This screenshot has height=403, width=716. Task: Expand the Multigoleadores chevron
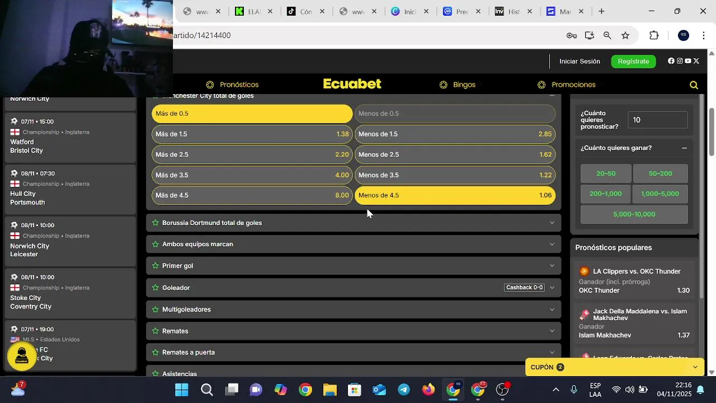[552, 310]
